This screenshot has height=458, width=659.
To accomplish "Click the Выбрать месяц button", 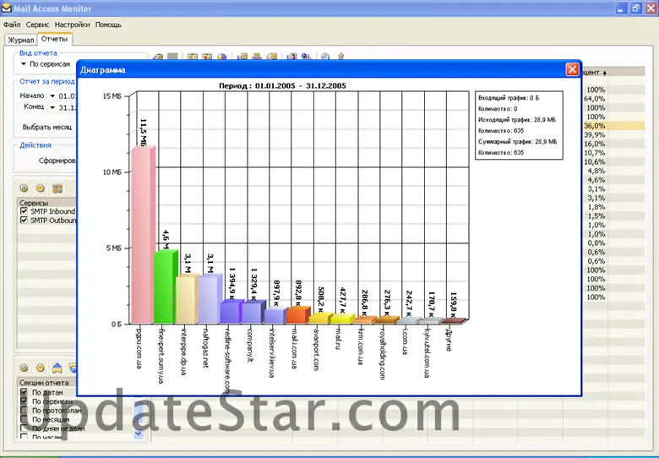I will click(x=47, y=127).
